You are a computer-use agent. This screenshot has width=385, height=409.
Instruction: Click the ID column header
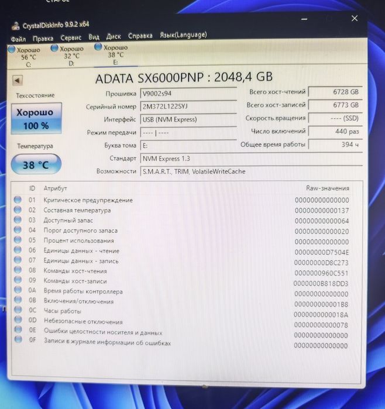point(32,188)
